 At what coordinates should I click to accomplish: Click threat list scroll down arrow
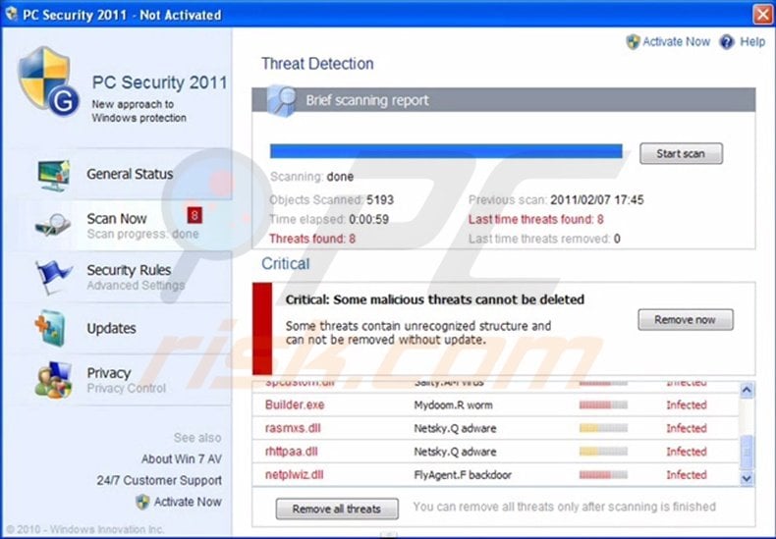click(x=747, y=479)
